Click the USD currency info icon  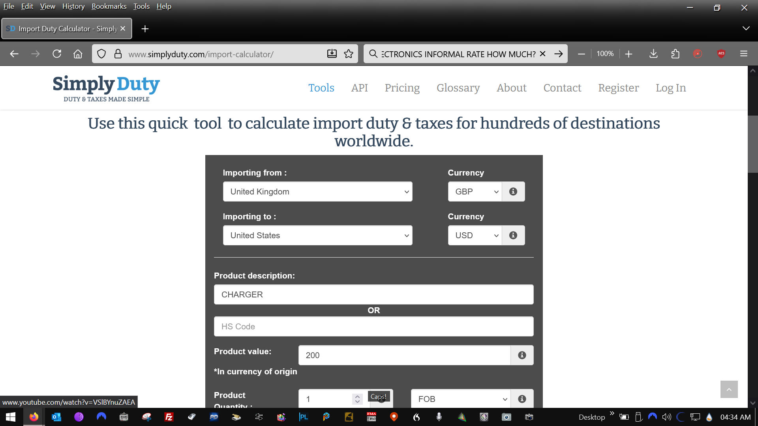pos(513,235)
